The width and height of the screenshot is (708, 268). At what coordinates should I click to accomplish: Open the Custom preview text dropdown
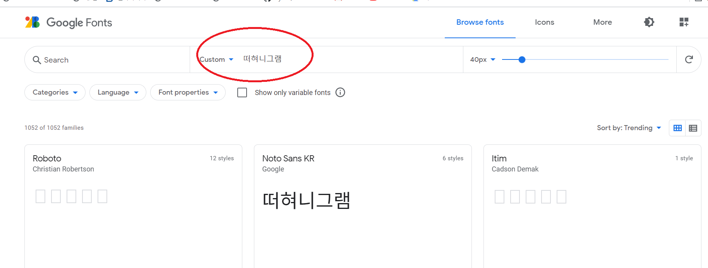click(216, 59)
